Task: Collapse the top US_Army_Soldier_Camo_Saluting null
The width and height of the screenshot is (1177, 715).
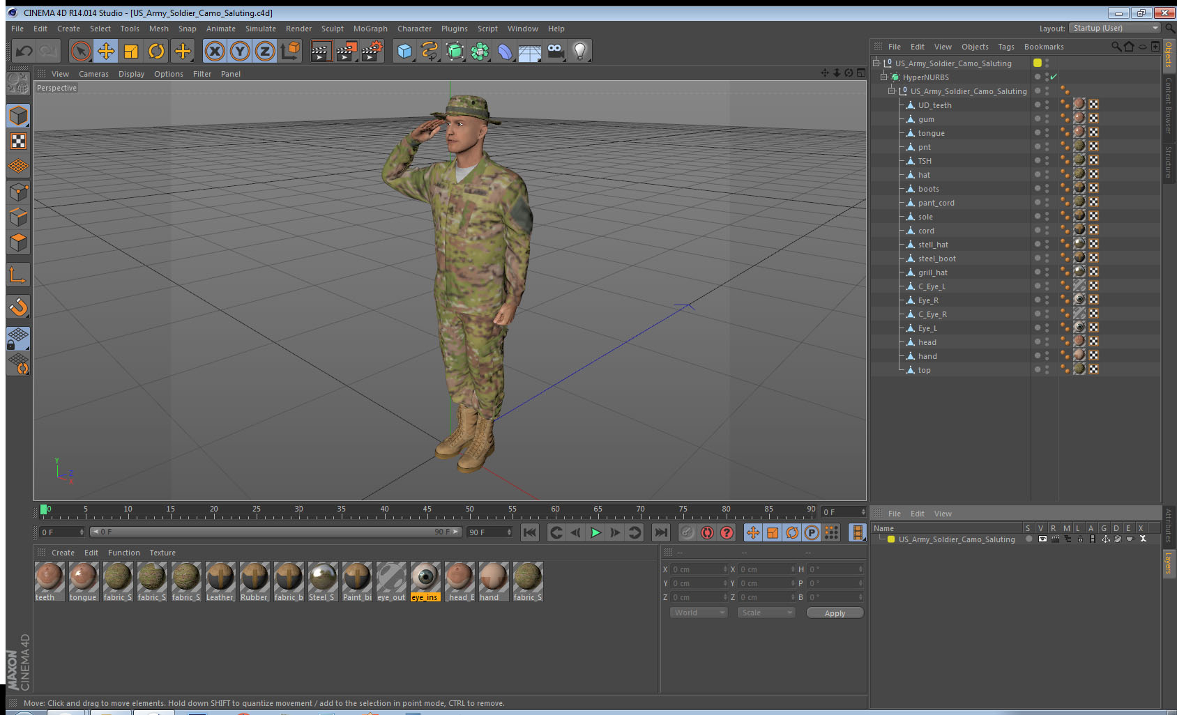Action: 876,63
